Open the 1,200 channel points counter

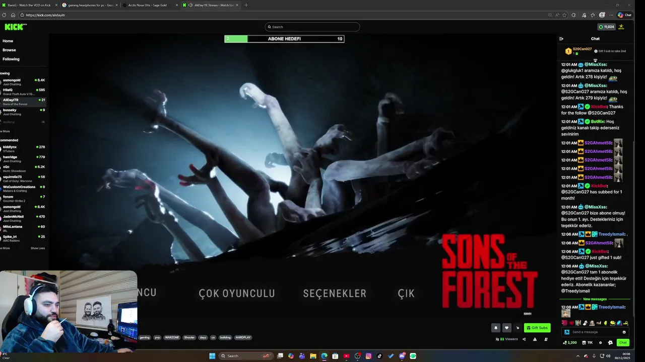[570, 342]
